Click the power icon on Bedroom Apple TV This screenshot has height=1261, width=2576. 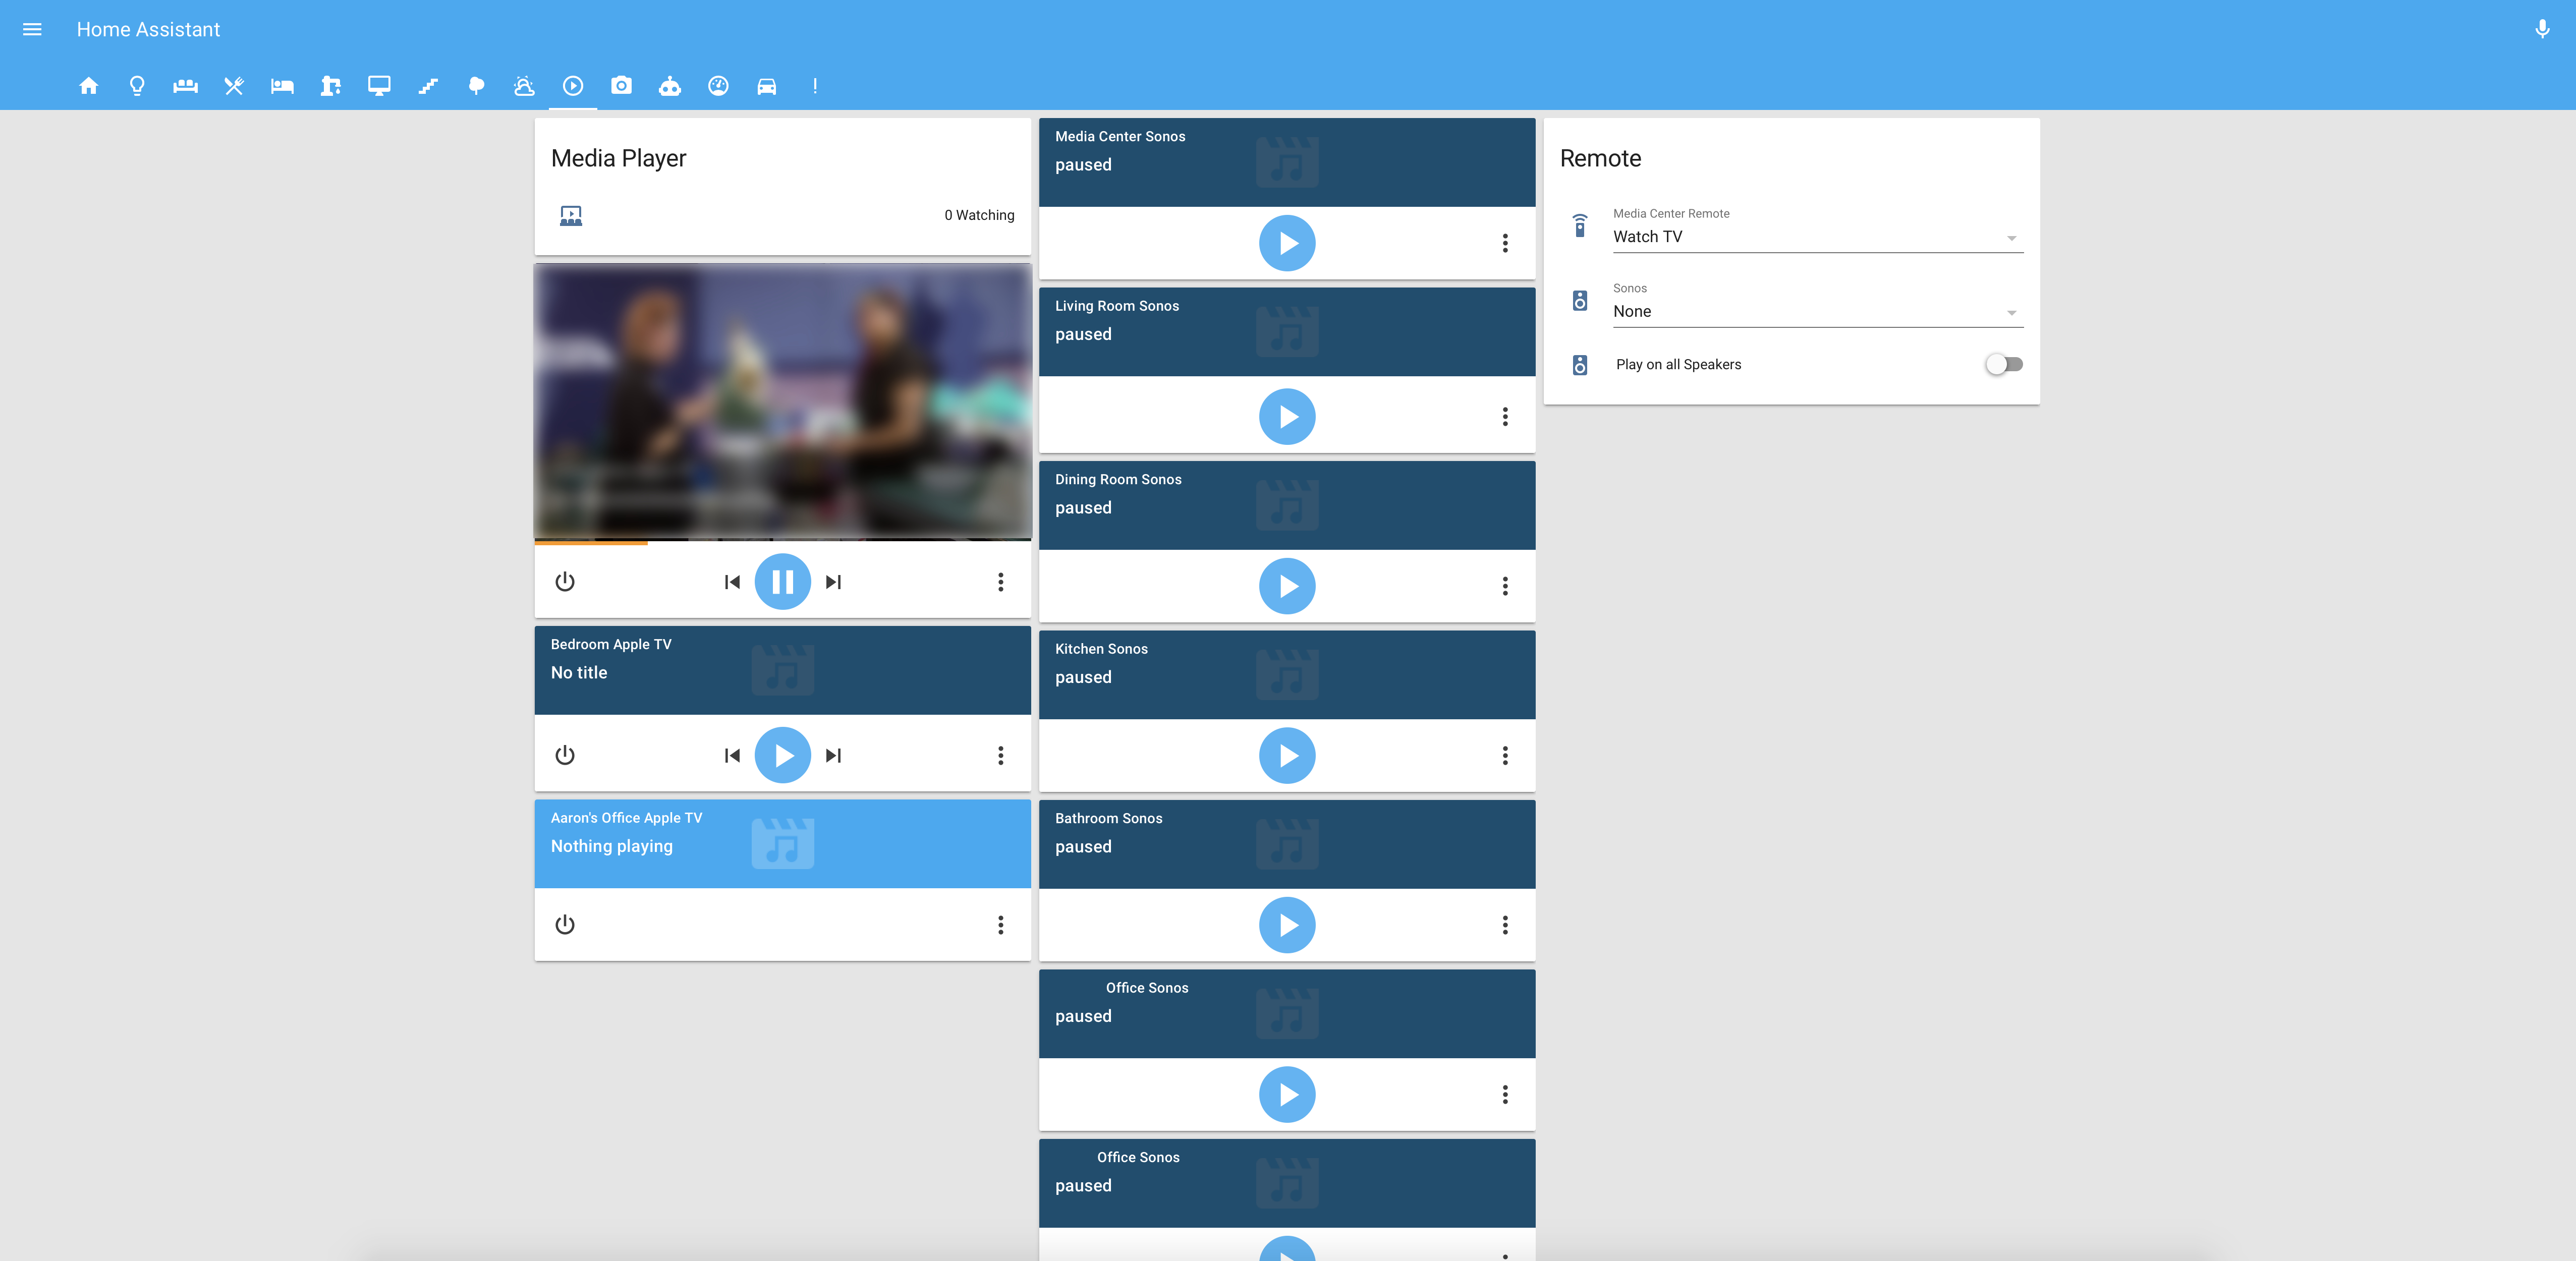click(x=565, y=754)
